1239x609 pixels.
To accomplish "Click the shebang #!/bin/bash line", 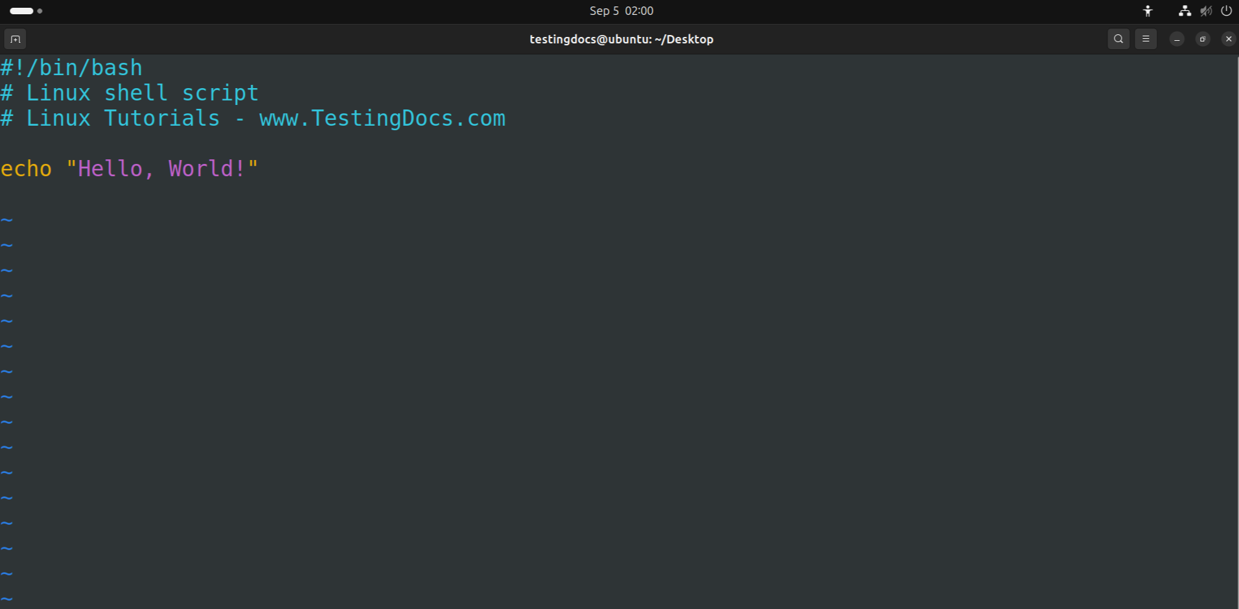I will coord(71,67).
